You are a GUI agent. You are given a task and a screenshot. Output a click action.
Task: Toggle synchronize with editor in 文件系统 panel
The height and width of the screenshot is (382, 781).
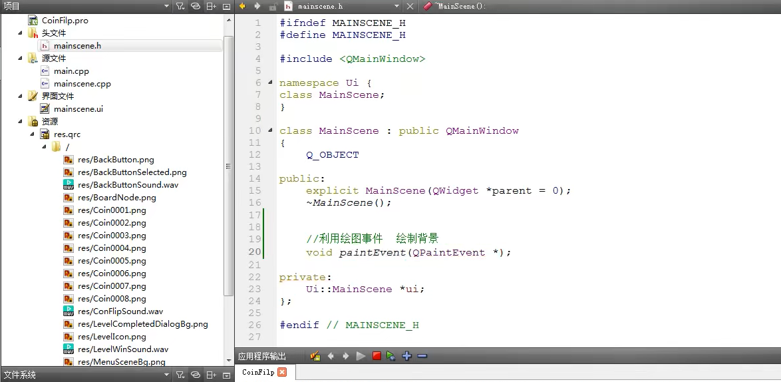point(196,375)
